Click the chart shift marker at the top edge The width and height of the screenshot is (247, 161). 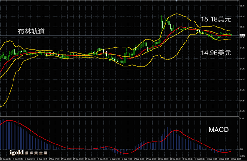coord(177,1)
